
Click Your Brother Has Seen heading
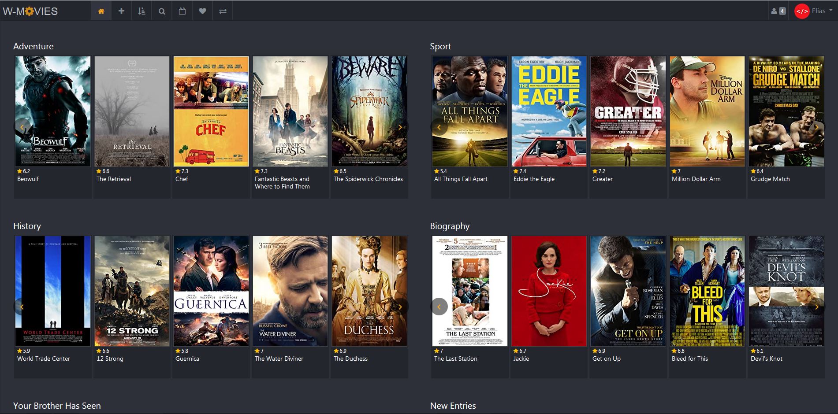coord(57,406)
